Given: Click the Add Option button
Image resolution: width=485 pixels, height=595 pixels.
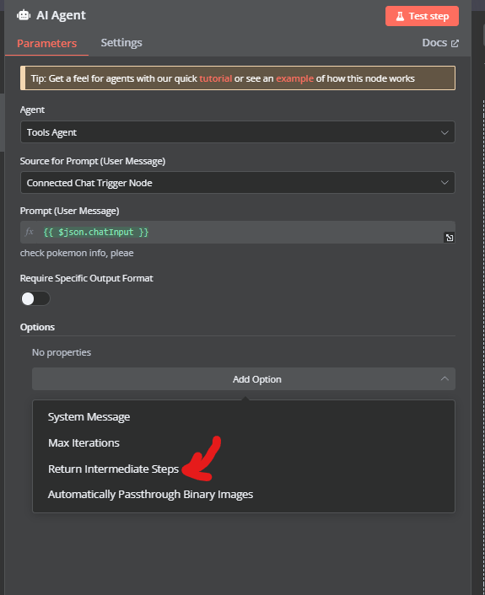Looking at the screenshot, I should click(244, 378).
